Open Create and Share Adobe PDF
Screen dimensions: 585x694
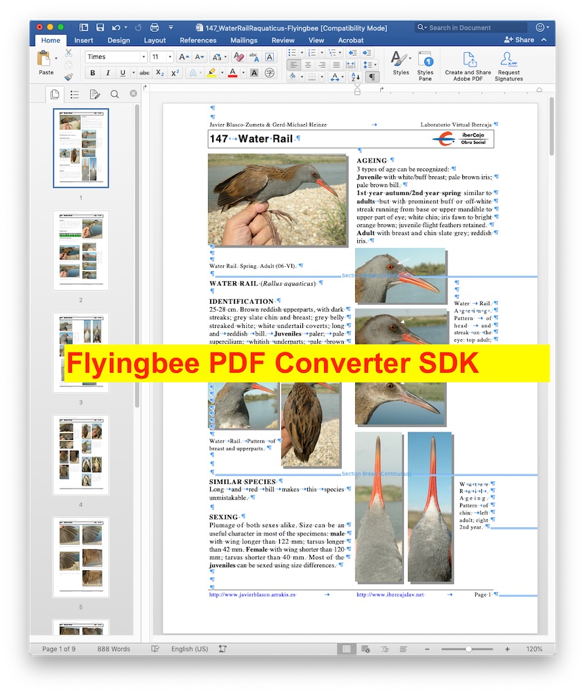[x=468, y=66]
